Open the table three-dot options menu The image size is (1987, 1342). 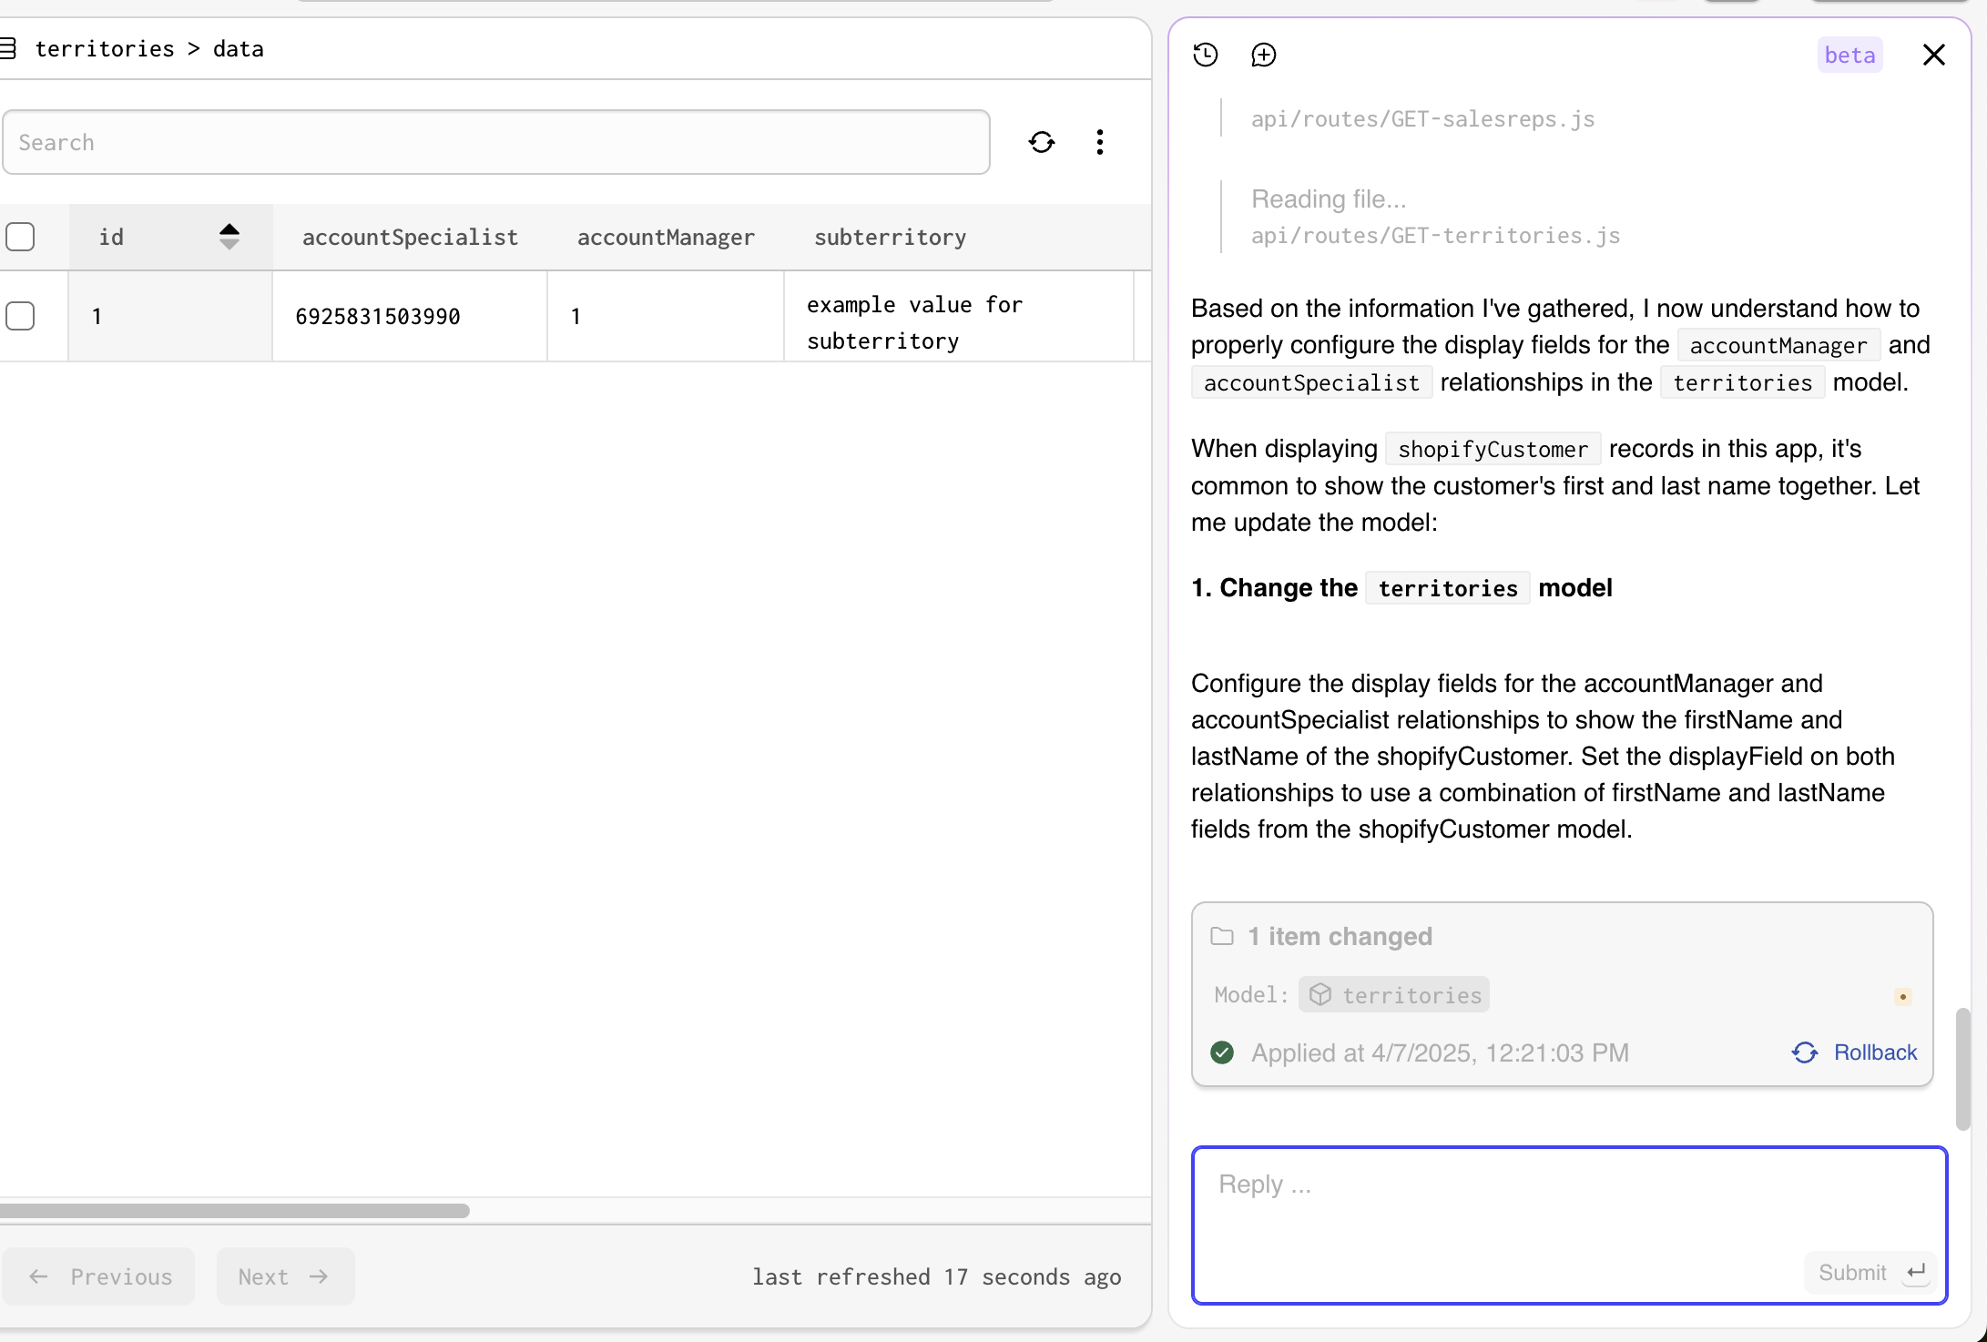click(x=1100, y=142)
